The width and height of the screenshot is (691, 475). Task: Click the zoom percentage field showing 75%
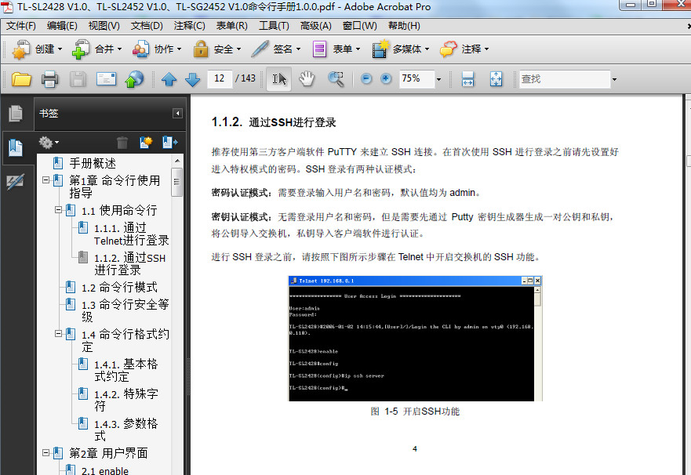click(x=416, y=79)
